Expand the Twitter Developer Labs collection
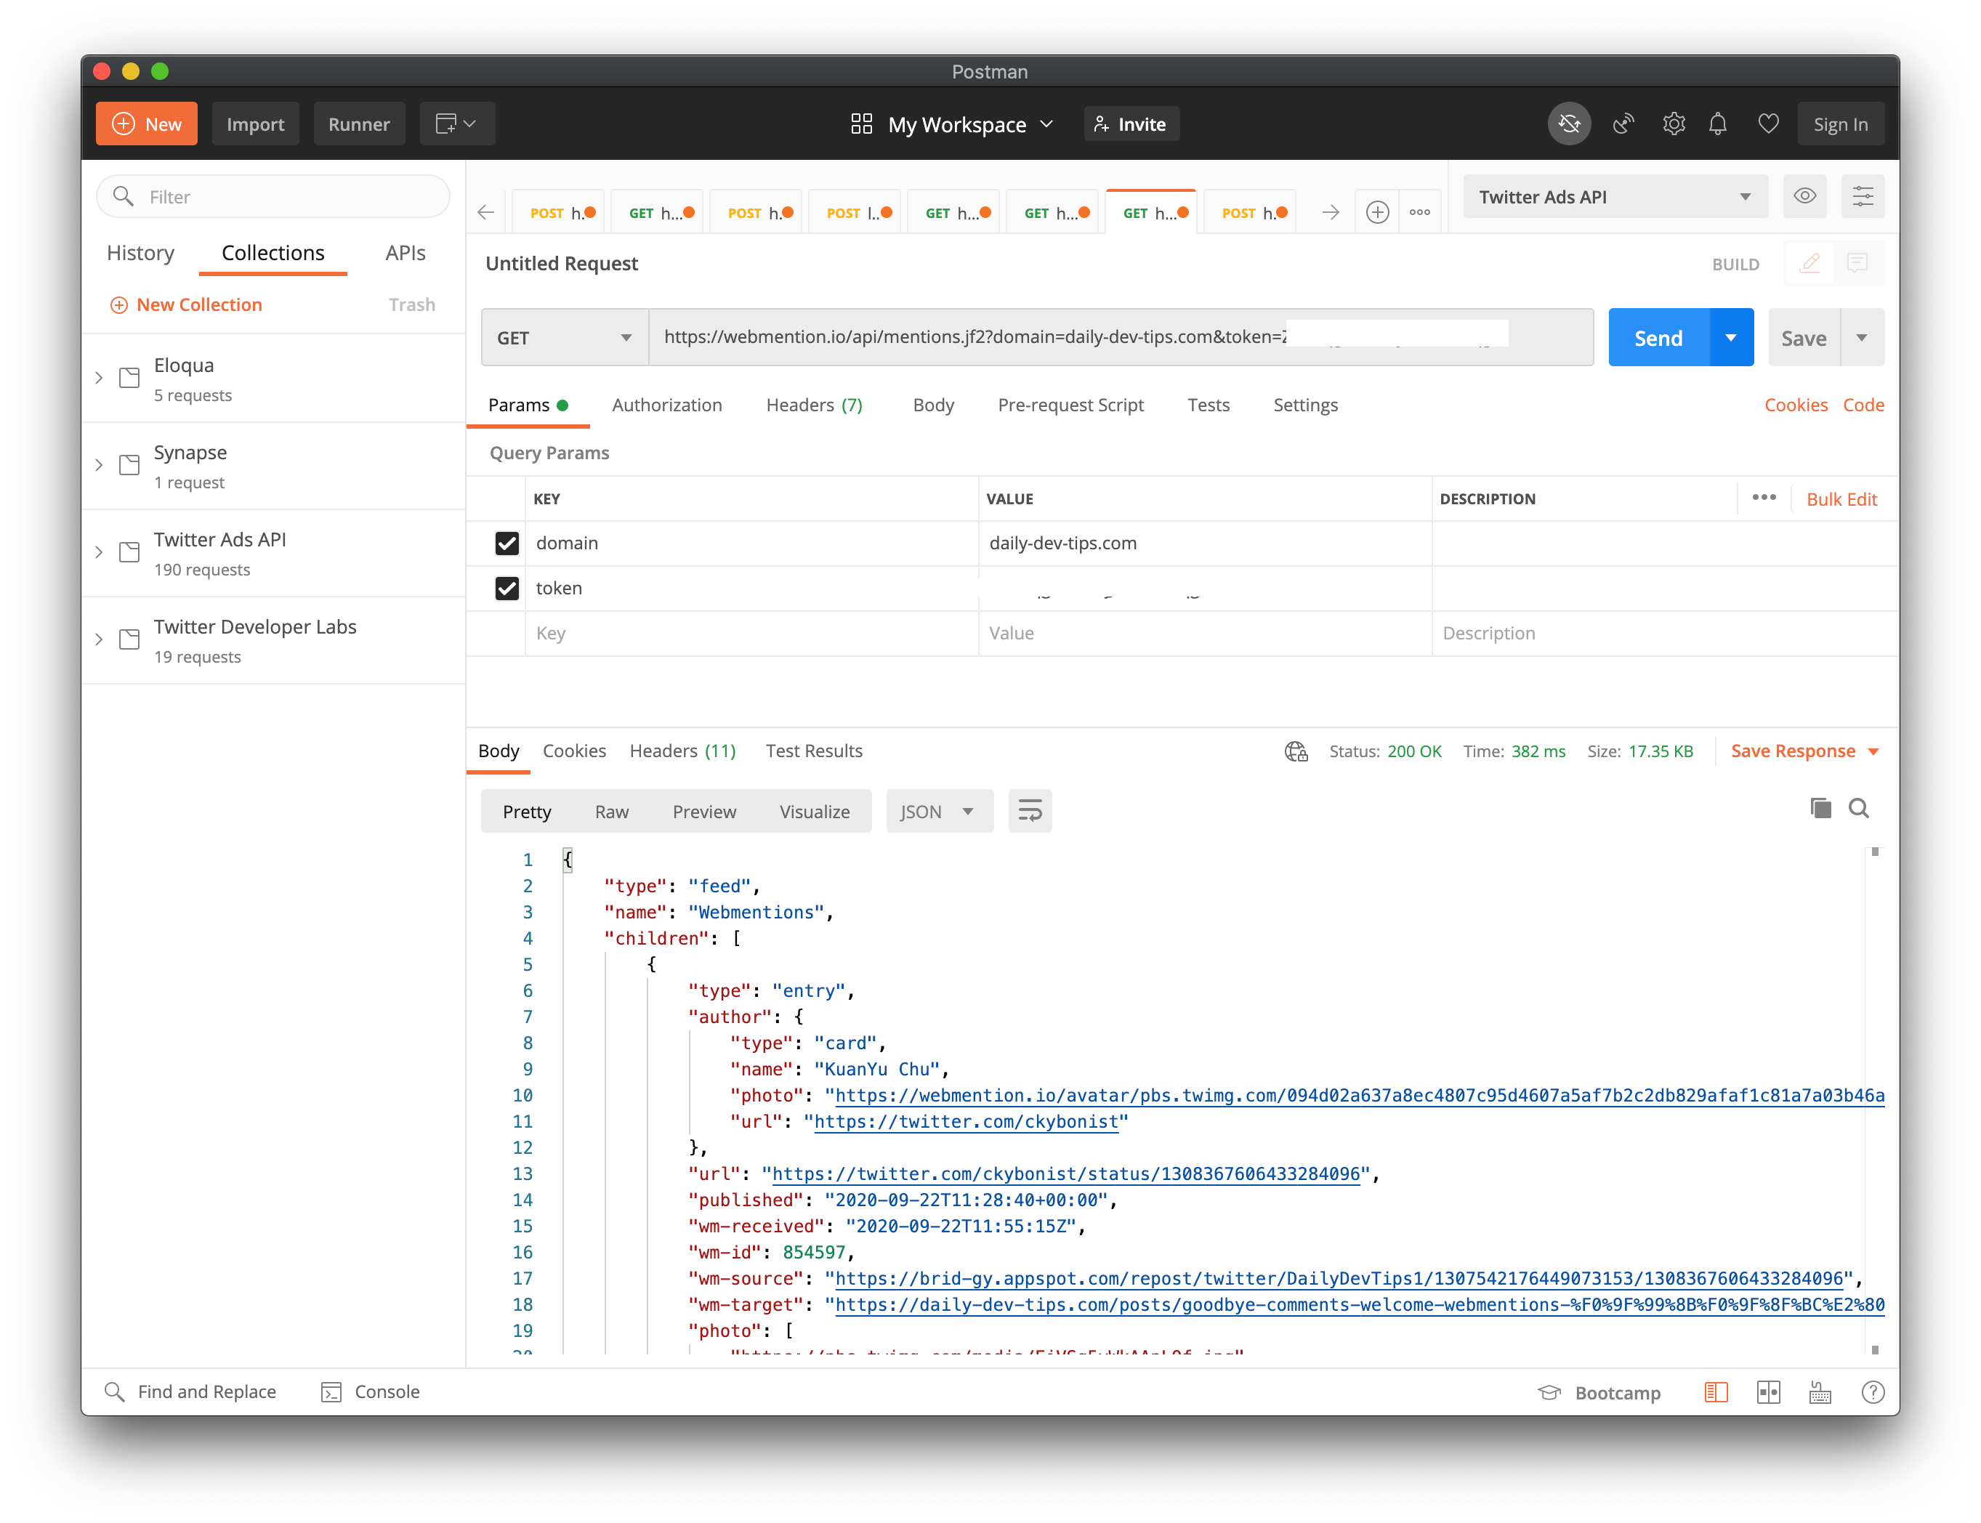Viewport: 1981px width, 1523px height. [99, 639]
